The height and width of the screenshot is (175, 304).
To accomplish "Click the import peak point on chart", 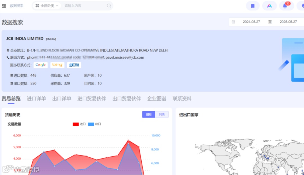I will (x=128, y=140).
